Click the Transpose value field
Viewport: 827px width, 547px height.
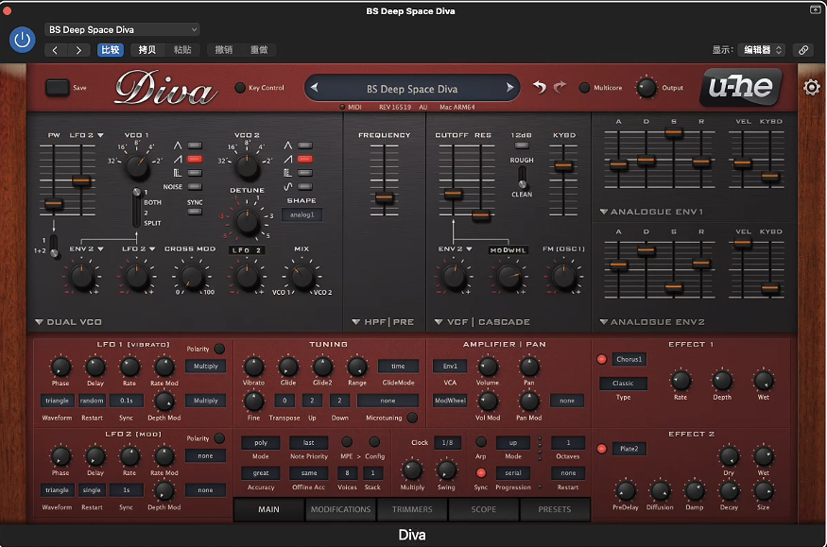point(284,401)
